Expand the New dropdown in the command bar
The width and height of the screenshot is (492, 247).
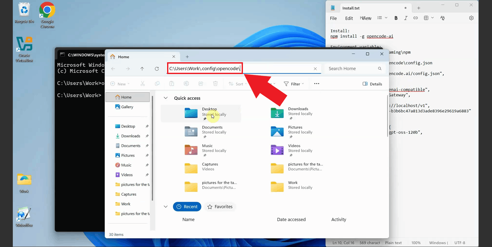[x=120, y=84]
